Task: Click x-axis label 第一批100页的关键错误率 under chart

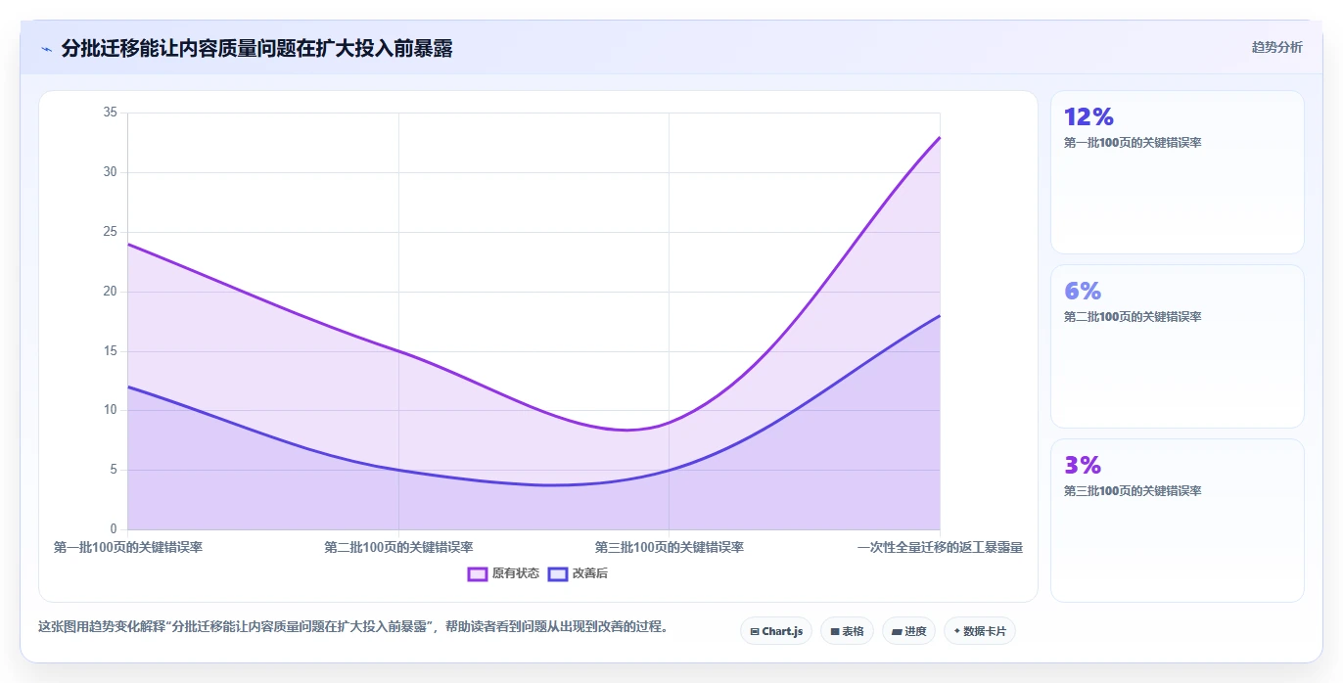Action: 128,547
